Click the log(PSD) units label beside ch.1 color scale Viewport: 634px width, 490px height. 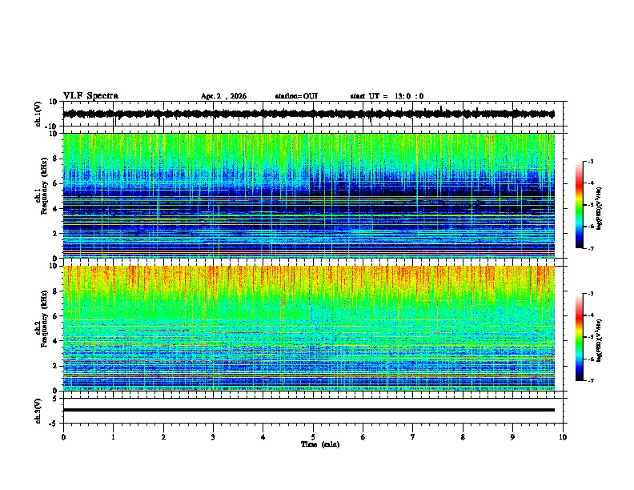point(599,209)
